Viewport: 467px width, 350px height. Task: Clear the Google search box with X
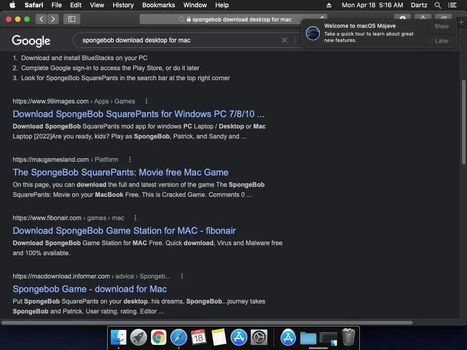[285, 40]
